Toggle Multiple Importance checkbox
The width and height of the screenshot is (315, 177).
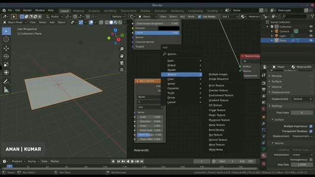pos(311,126)
